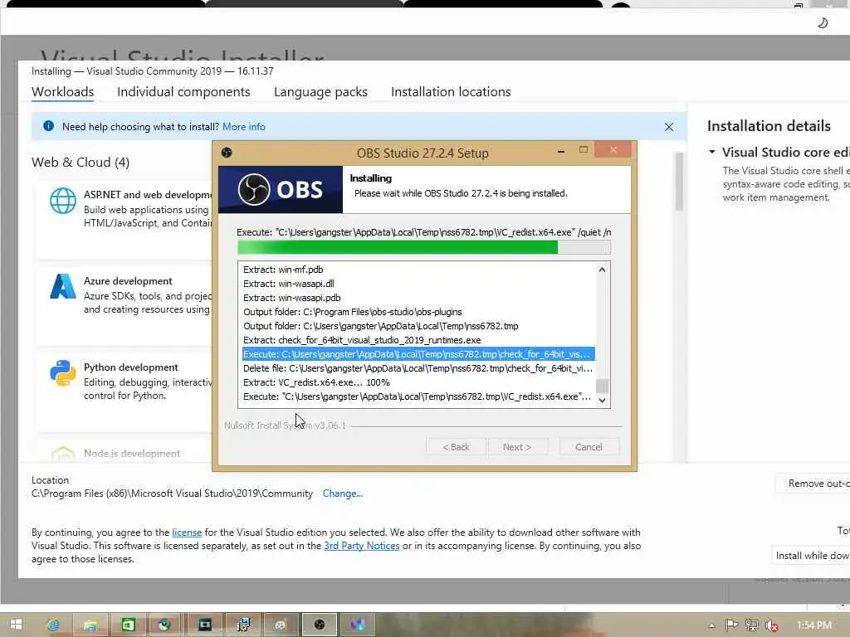Select the Node.js development workload
Image resolution: width=850 pixels, height=637 pixels.
click(125, 452)
